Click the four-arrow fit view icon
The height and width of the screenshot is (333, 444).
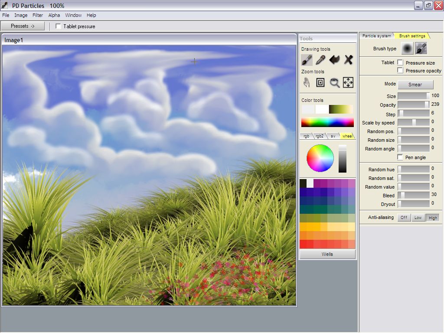click(348, 82)
